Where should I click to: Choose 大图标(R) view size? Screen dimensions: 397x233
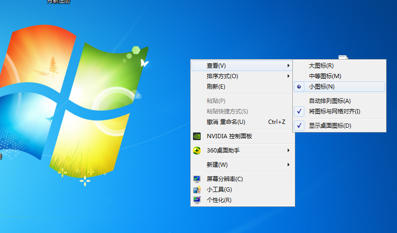click(x=339, y=66)
